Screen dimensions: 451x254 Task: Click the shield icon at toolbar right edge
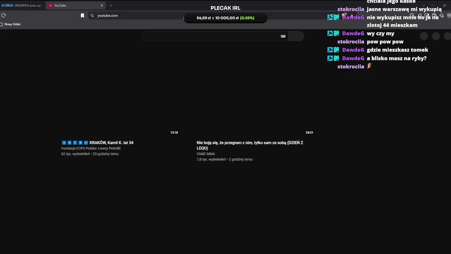(x=449, y=16)
